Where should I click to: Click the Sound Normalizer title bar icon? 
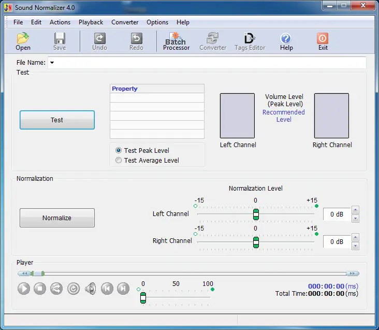tap(8, 7)
